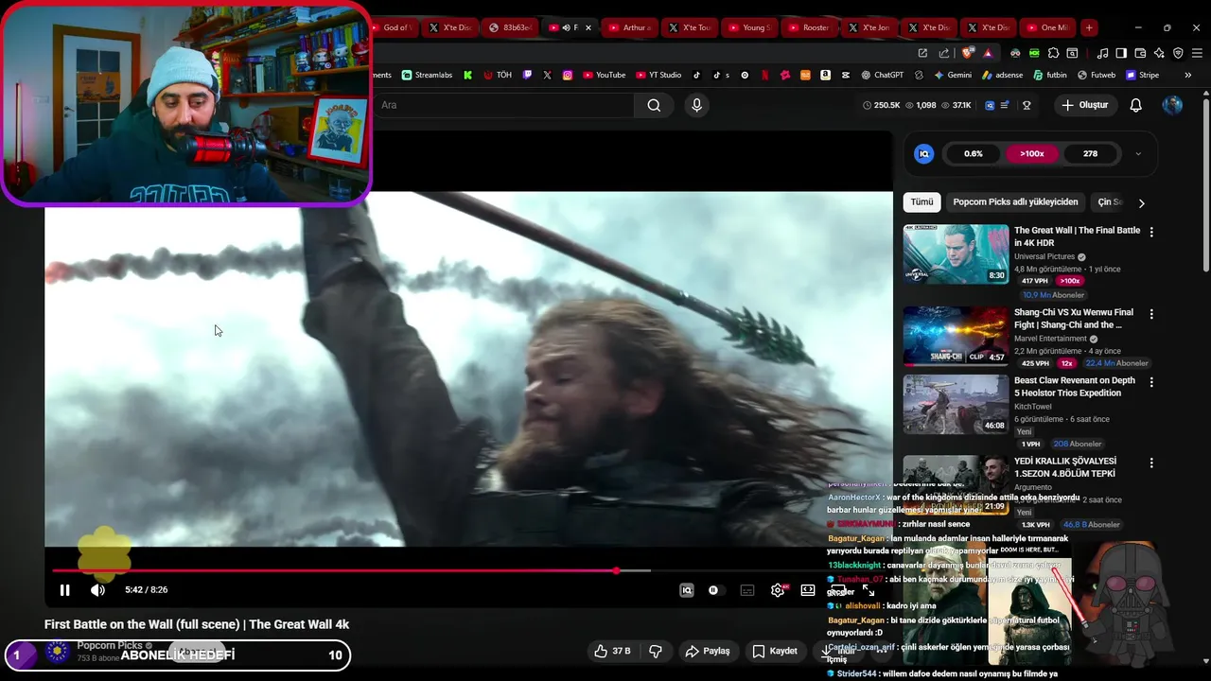Screen dimensions: 1211x681
Task: Open Beast Claw Revenant video title
Action: (x=1075, y=387)
